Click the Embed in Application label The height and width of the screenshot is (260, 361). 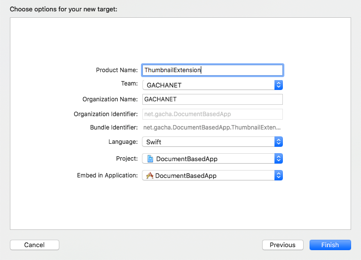point(107,175)
